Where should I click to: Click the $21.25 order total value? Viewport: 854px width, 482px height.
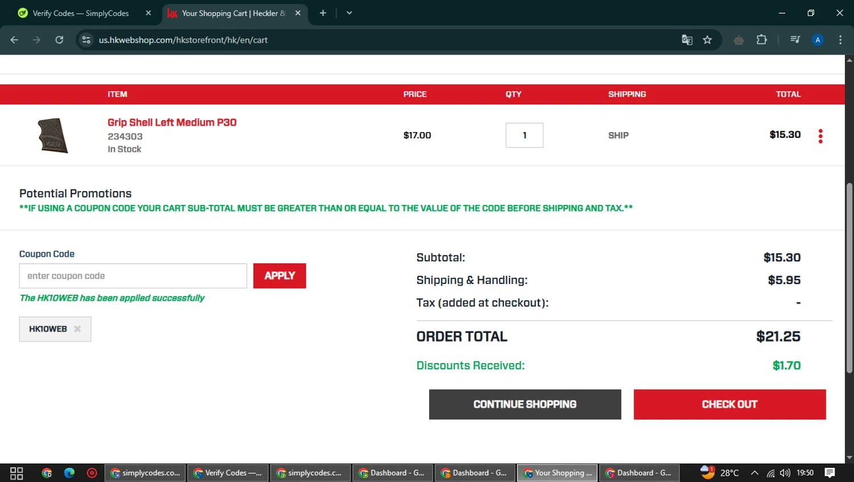[778, 337]
